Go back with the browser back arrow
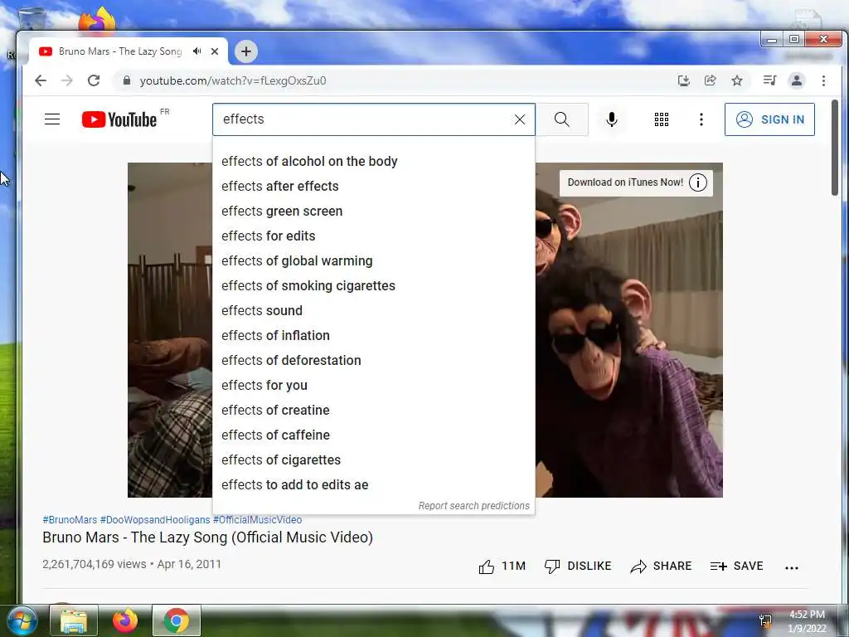 click(x=41, y=80)
